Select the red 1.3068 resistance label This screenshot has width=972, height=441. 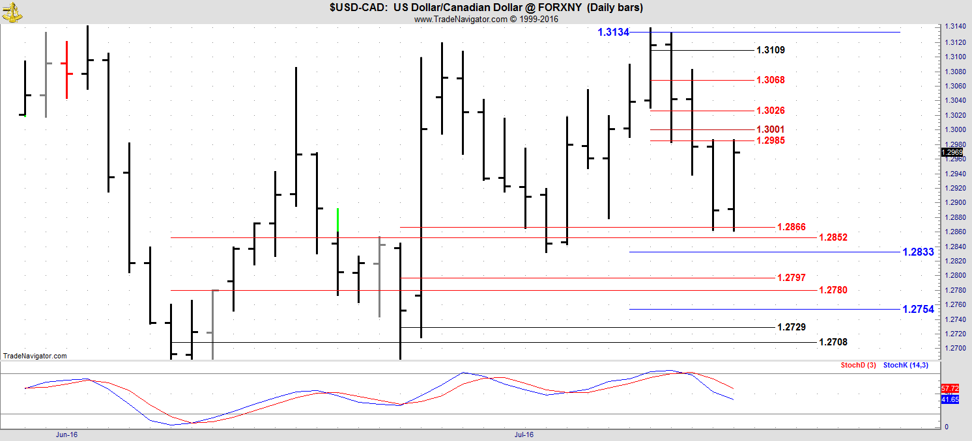(770, 80)
